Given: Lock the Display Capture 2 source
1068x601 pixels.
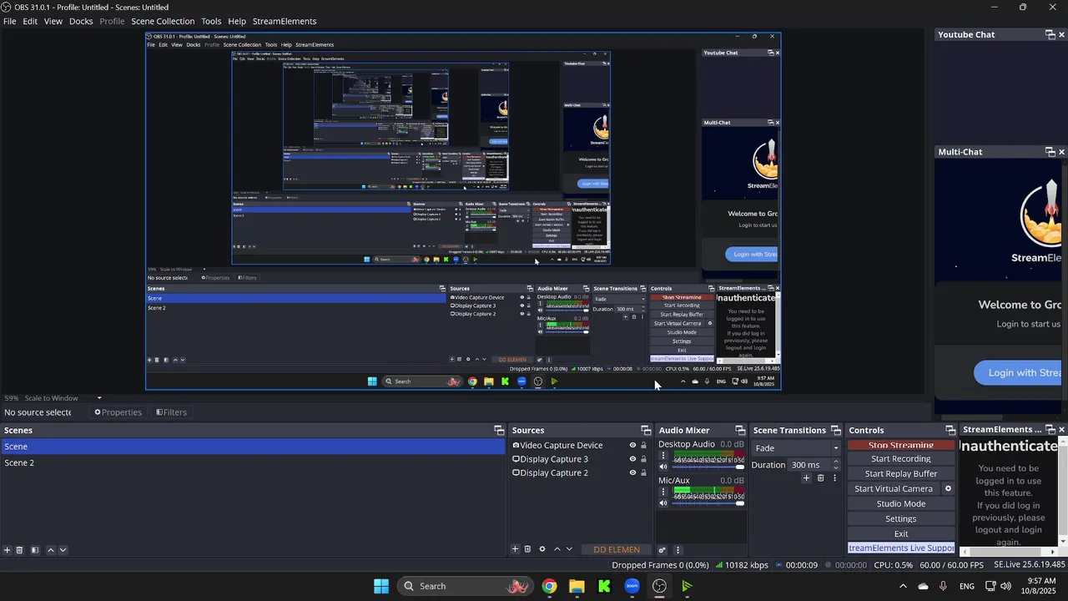Looking at the screenshot, I should point(643,472).
